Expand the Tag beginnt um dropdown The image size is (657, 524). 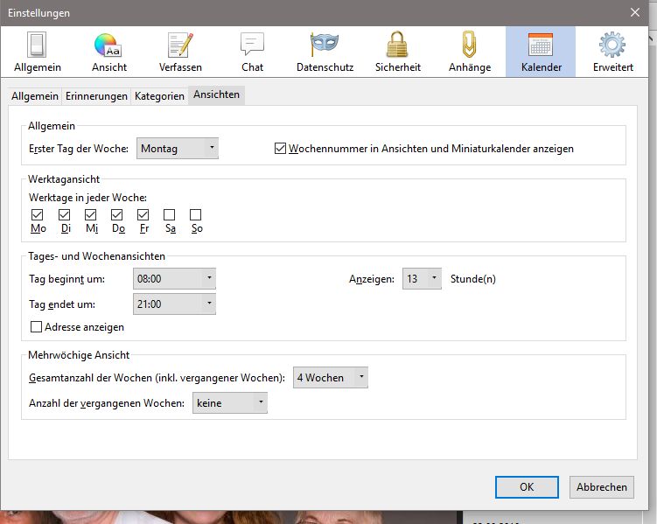[x=174, y=279]
